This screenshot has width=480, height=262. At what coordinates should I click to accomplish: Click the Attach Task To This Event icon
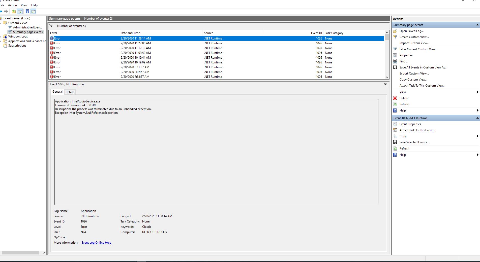[x=395, y=130]
